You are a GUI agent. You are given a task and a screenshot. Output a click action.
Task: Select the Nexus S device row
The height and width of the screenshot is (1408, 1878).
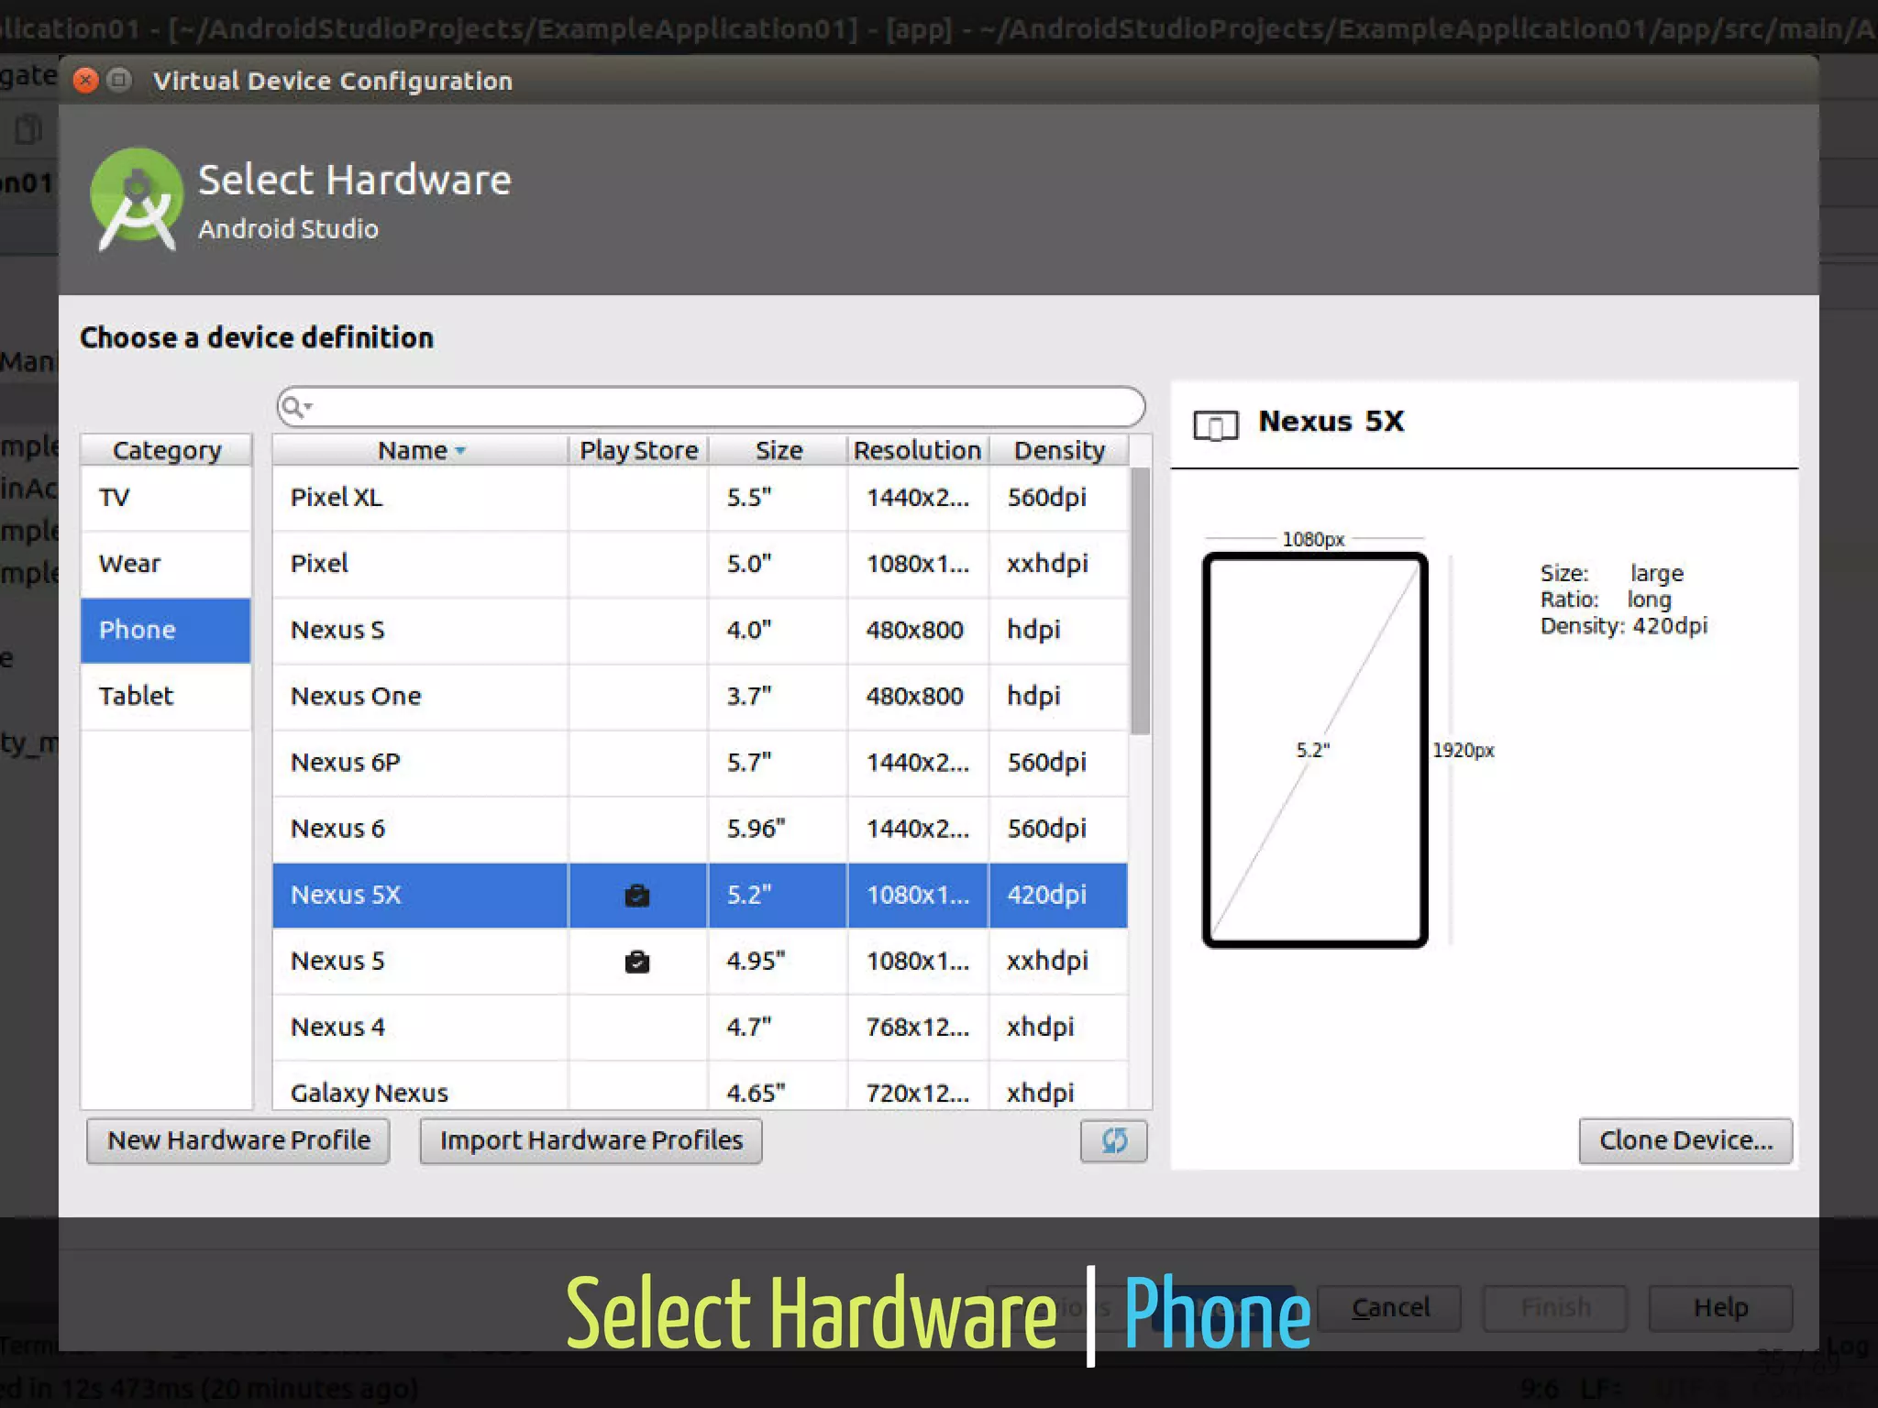pyautogui.click(x=700, y=630)
